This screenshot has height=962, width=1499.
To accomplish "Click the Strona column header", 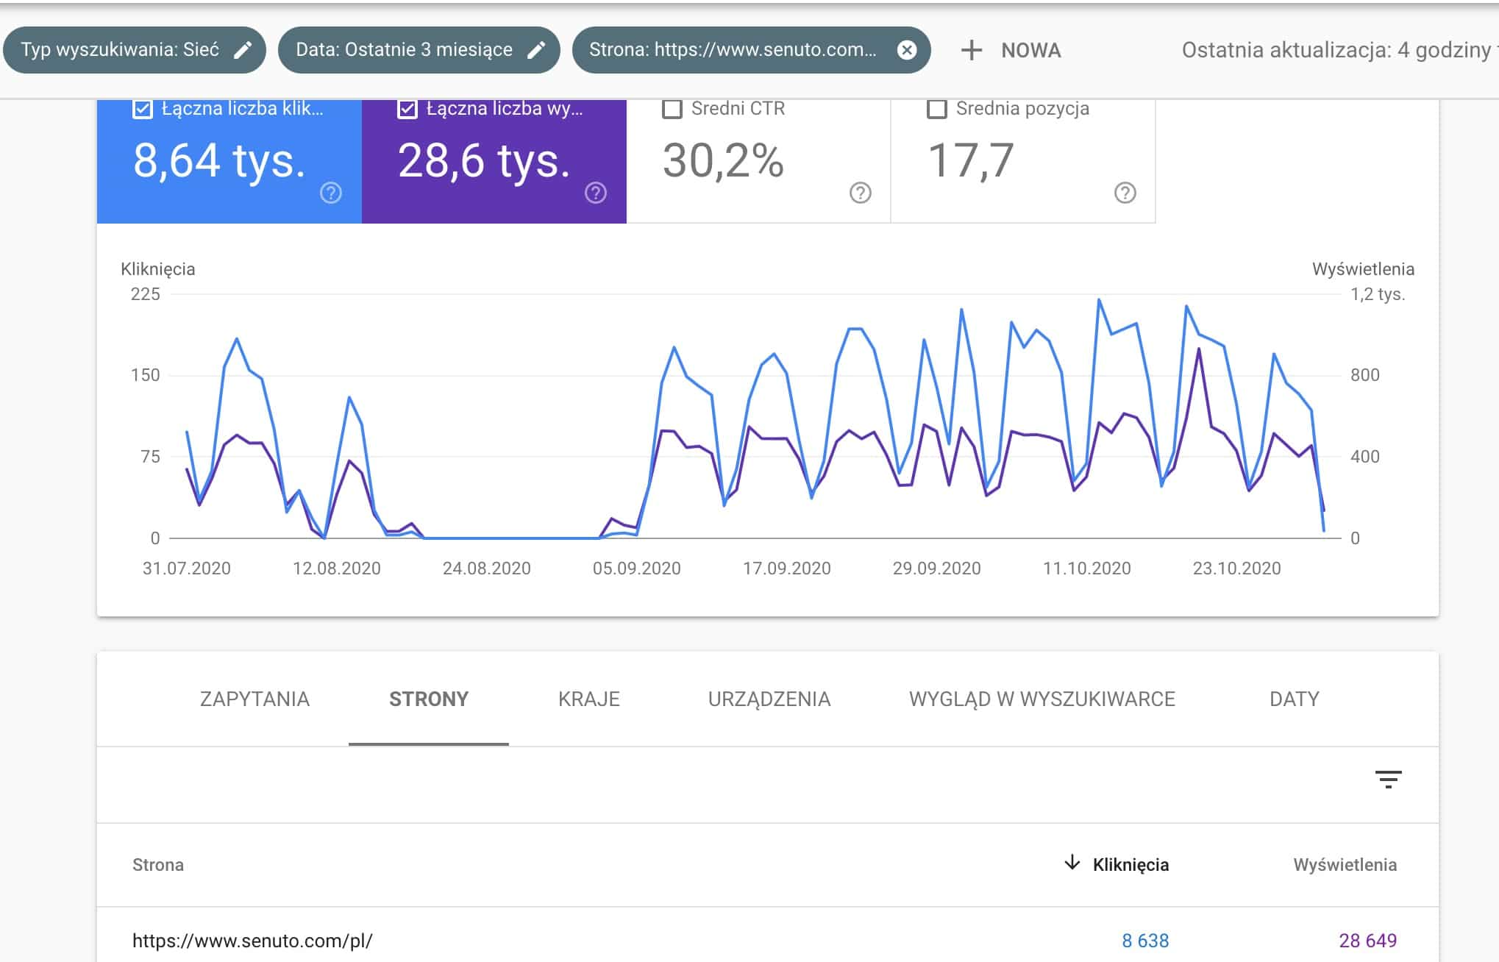I will [x=158, y=865].
